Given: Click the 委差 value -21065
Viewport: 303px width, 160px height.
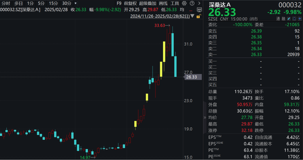Looking at the screenshot, I should pos(292,24).
